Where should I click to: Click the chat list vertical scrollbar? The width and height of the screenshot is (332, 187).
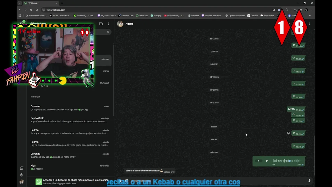(114, 80)
